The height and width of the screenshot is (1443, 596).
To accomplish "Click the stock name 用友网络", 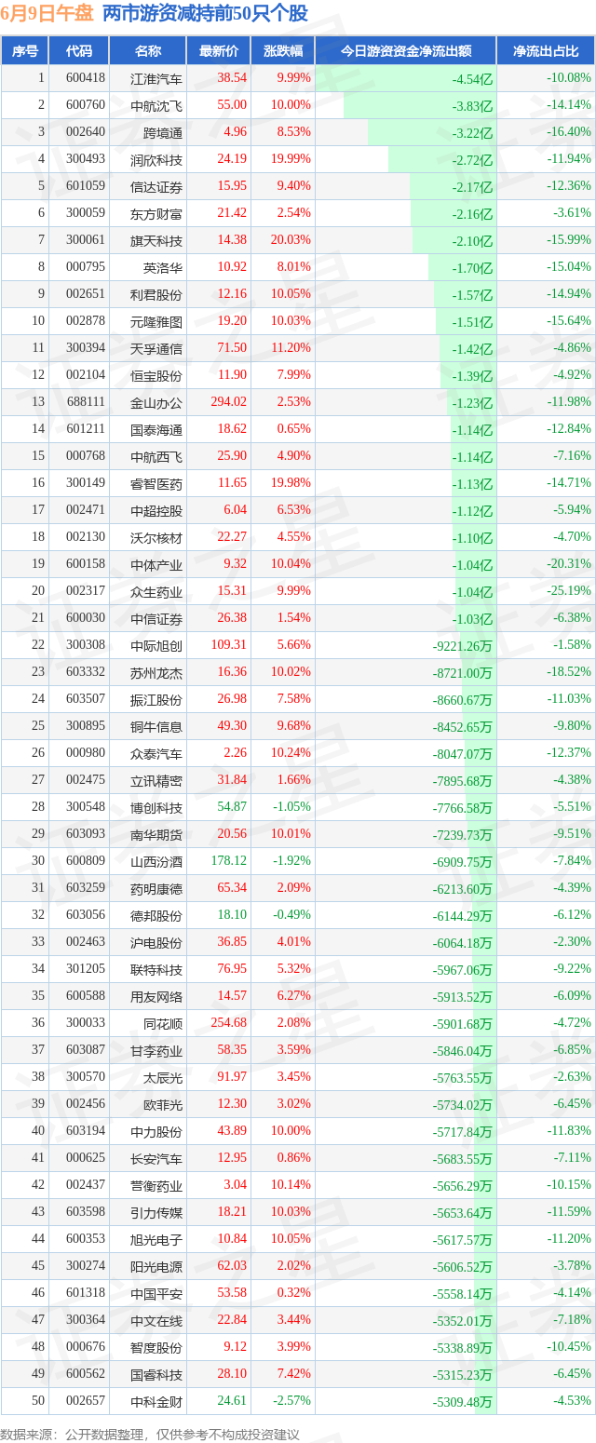I will (x=156, y=997).
